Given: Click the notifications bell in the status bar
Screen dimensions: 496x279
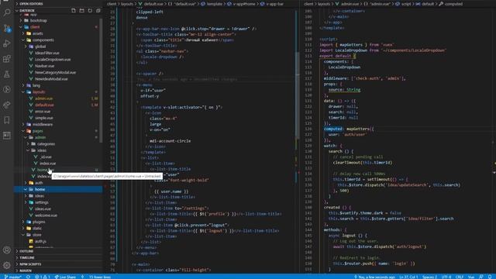Looking at the screenshot, I should pos(489,277).
